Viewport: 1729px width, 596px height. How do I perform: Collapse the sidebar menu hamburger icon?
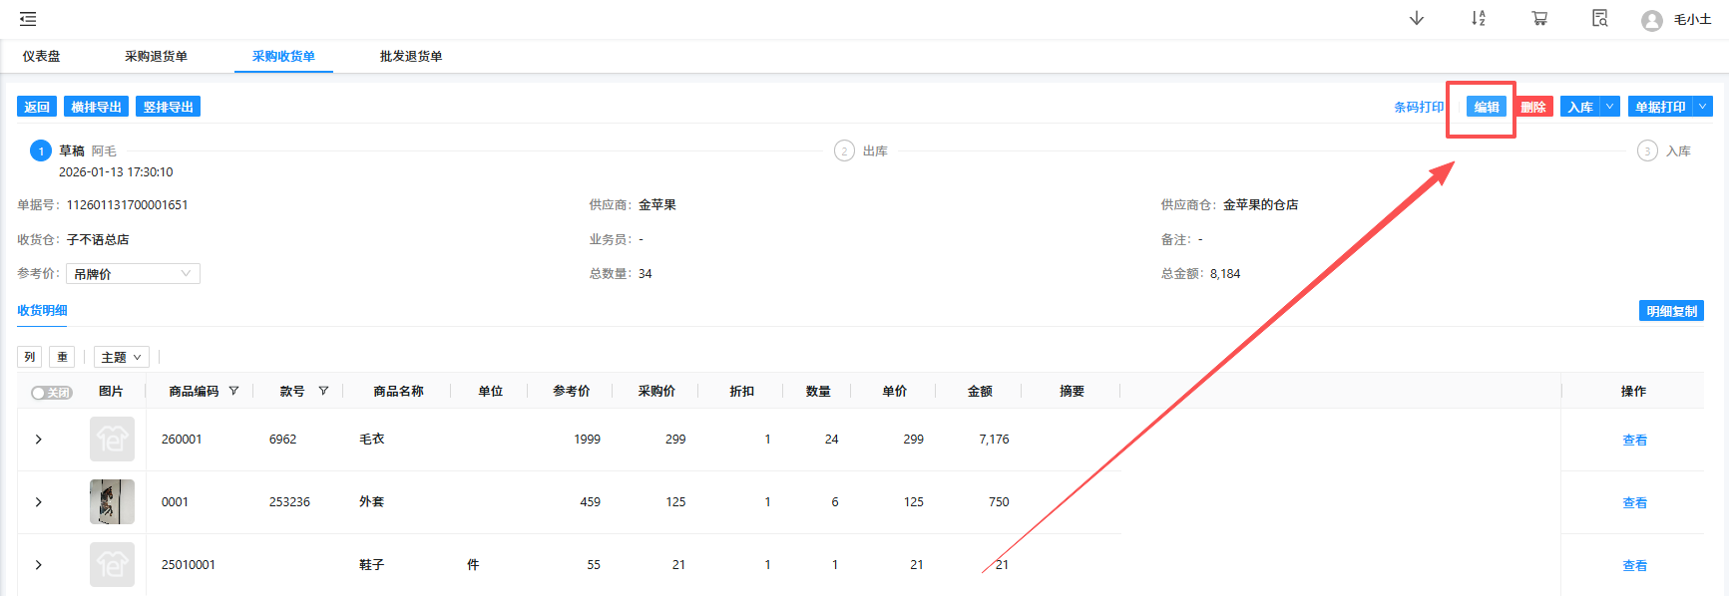[28, 19]
